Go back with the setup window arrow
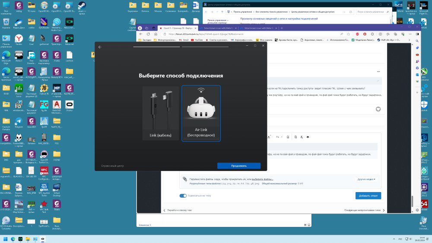432x243 pixels. pyautogui.click(x=100, y=47)
